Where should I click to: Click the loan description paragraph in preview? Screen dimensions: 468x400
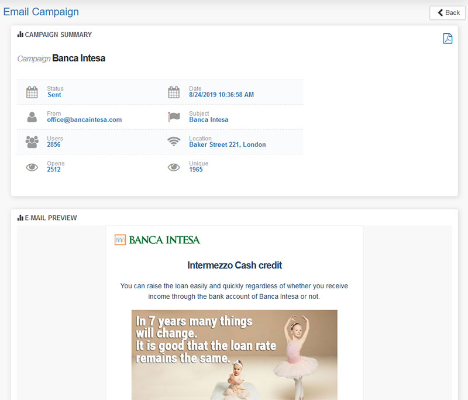coord(235,291)
